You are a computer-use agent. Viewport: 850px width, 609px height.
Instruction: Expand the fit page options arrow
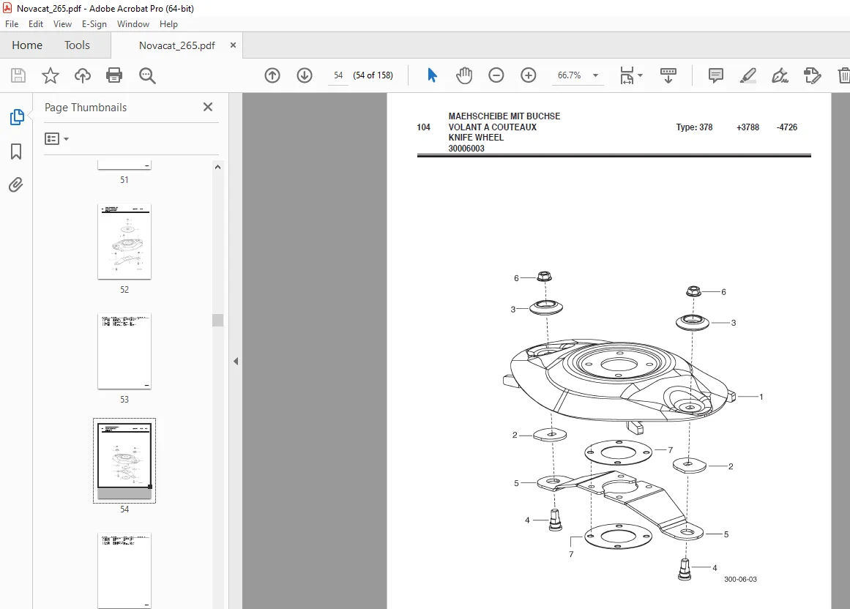[x=640, y=75]
